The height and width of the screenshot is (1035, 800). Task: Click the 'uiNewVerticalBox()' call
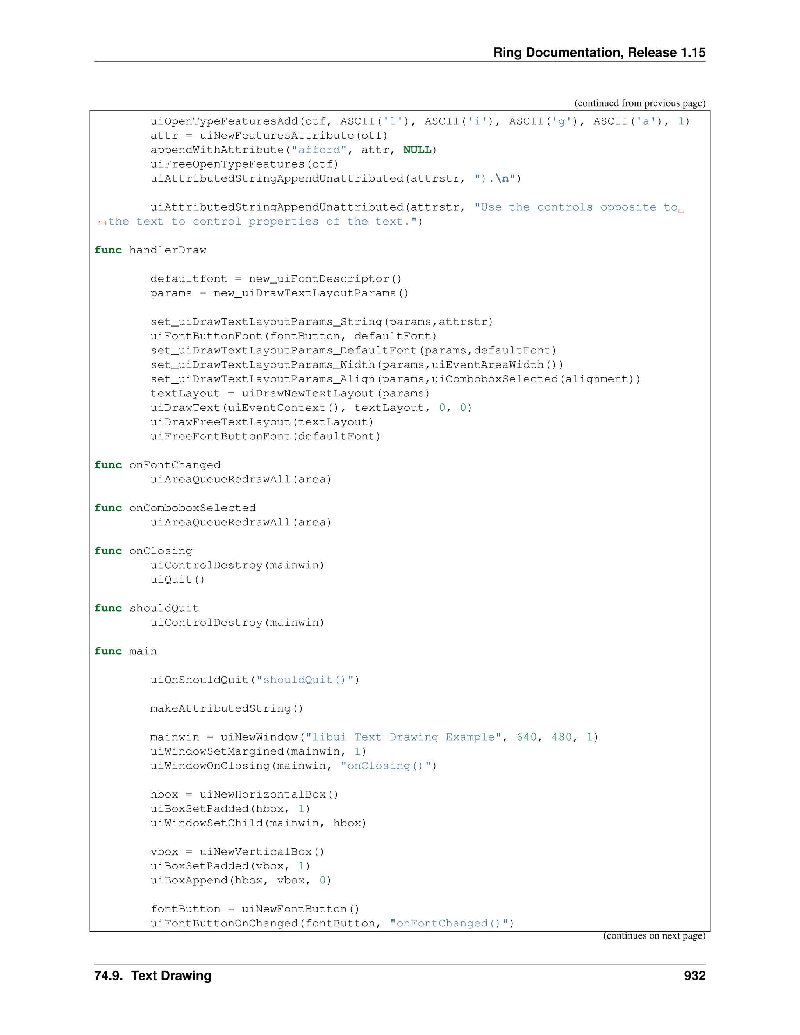(x=262, y=852)
